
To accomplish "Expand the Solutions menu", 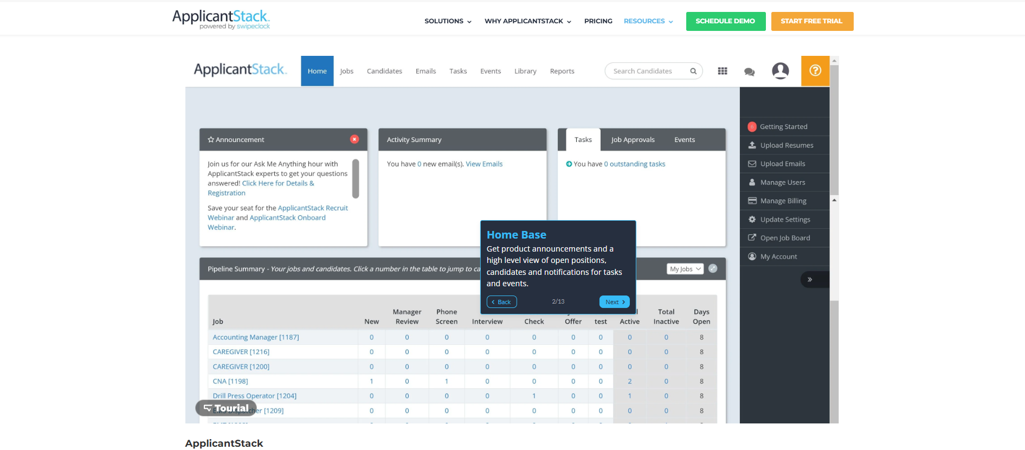I will click(448, 21).
